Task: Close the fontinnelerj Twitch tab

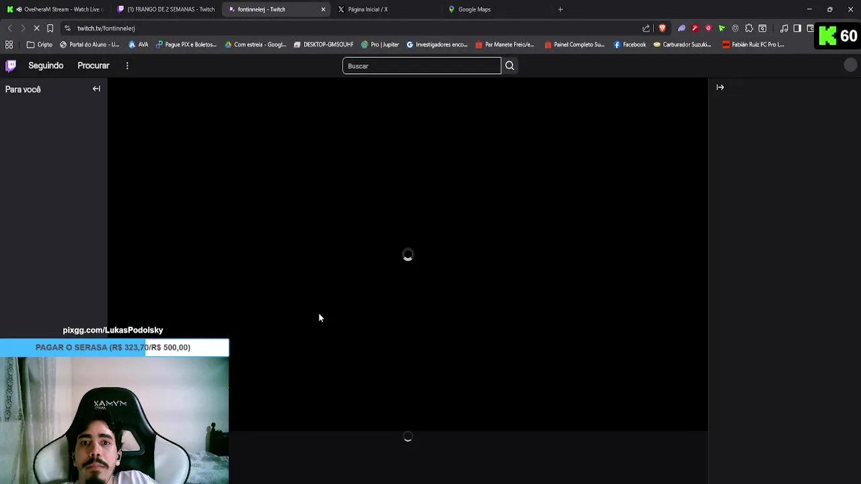Action: pyautogui.click(x=323, y=9)
